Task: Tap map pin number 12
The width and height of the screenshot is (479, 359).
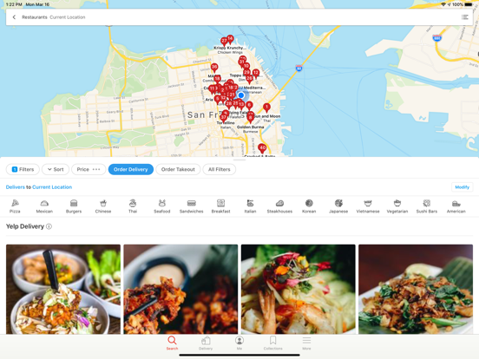Action: pos(256,73)
